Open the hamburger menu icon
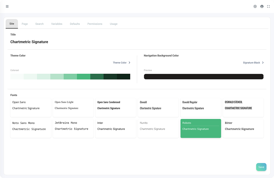The image size is (274, 178). click(x=7, y=7)
